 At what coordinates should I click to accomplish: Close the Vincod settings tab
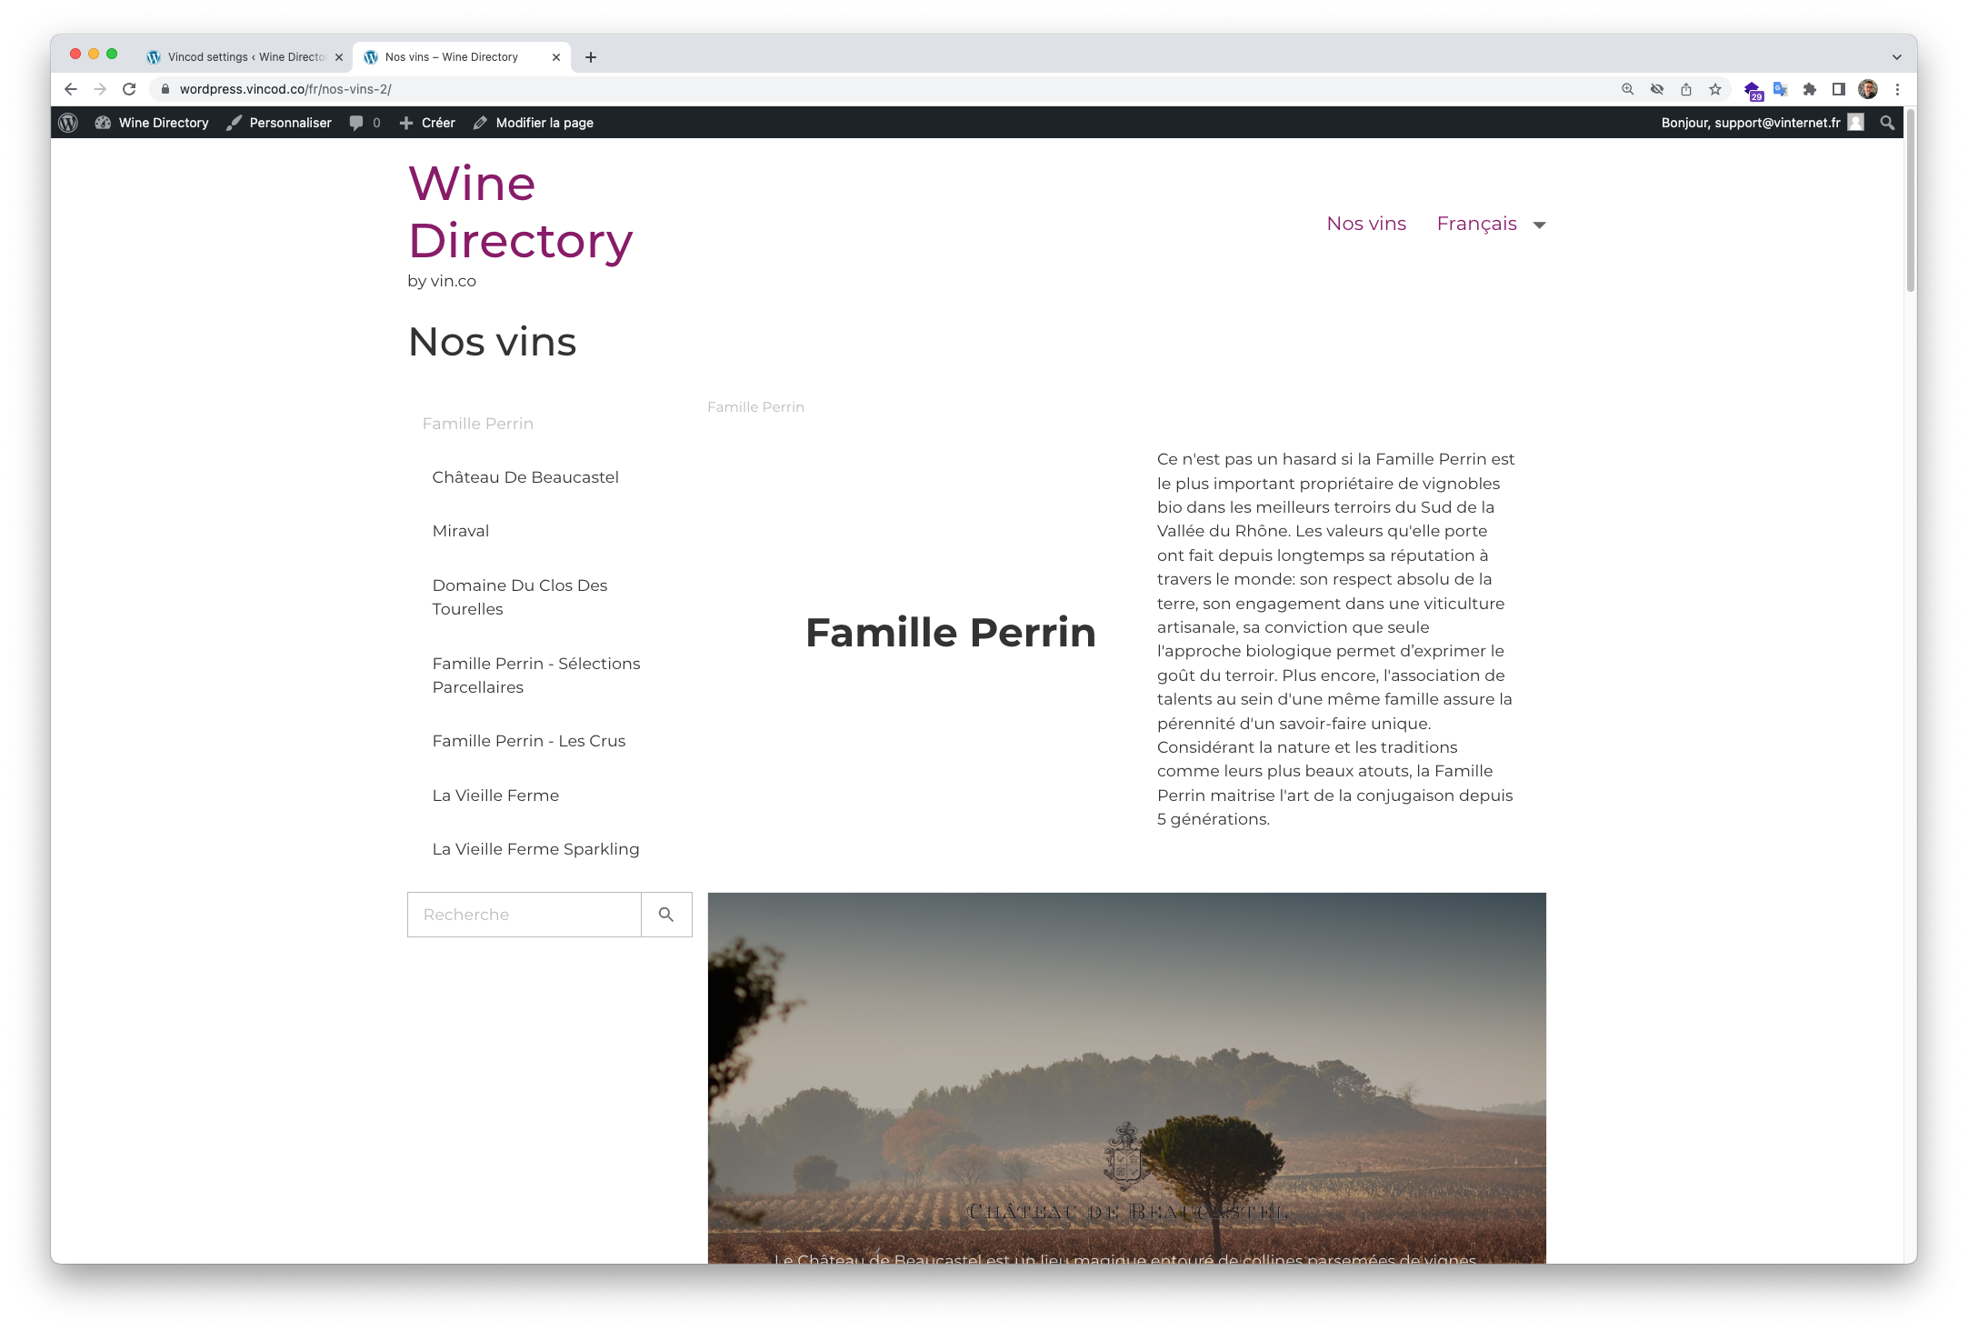click(x=339, y=57)
